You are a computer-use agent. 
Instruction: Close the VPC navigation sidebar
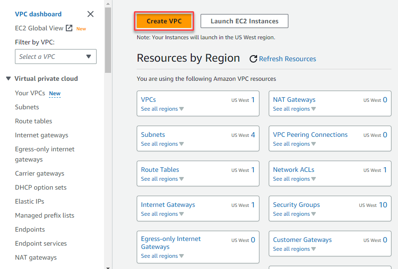pos(91,14)
